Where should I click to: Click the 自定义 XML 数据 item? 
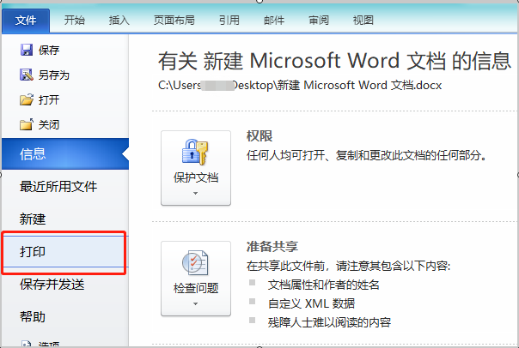tap(311, 303)
